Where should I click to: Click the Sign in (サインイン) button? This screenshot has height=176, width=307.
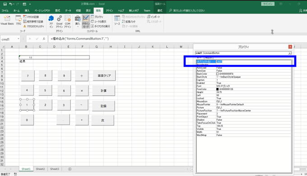coord(268,4)
